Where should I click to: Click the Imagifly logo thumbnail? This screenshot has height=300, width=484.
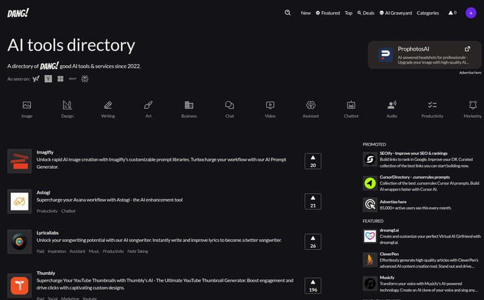[x=19, y=161]
